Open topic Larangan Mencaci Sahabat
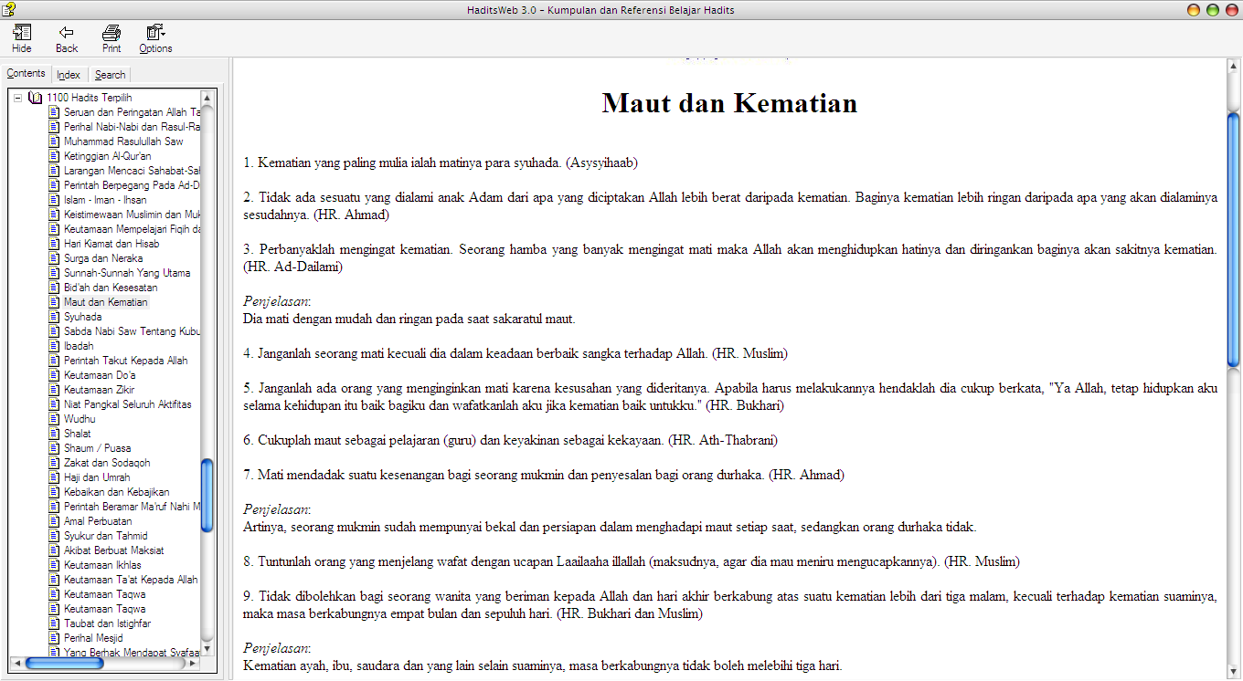Screen dimensions: 1243x681 click(132, 171)
